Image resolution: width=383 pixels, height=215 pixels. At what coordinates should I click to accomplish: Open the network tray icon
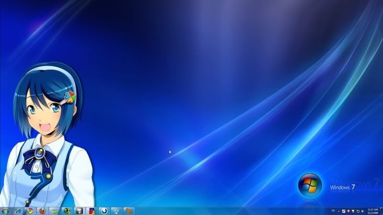point(358,211)
